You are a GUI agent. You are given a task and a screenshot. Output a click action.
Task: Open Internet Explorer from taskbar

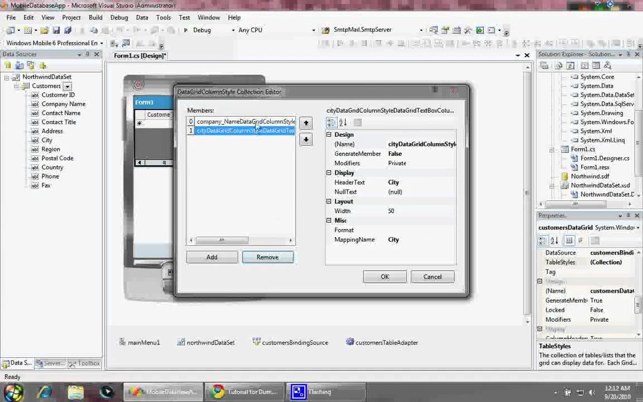(44, 392)
